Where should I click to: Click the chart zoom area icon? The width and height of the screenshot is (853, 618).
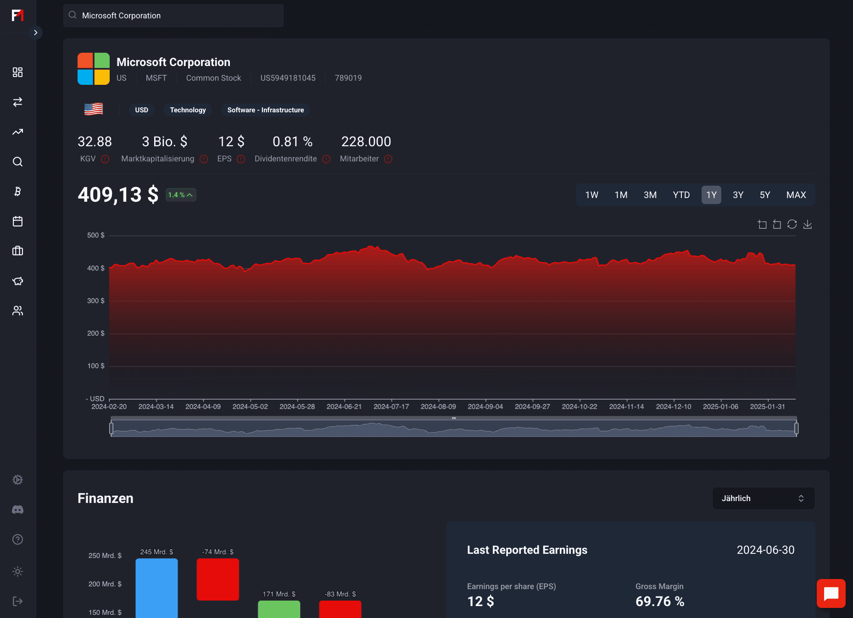coord(762,224)
